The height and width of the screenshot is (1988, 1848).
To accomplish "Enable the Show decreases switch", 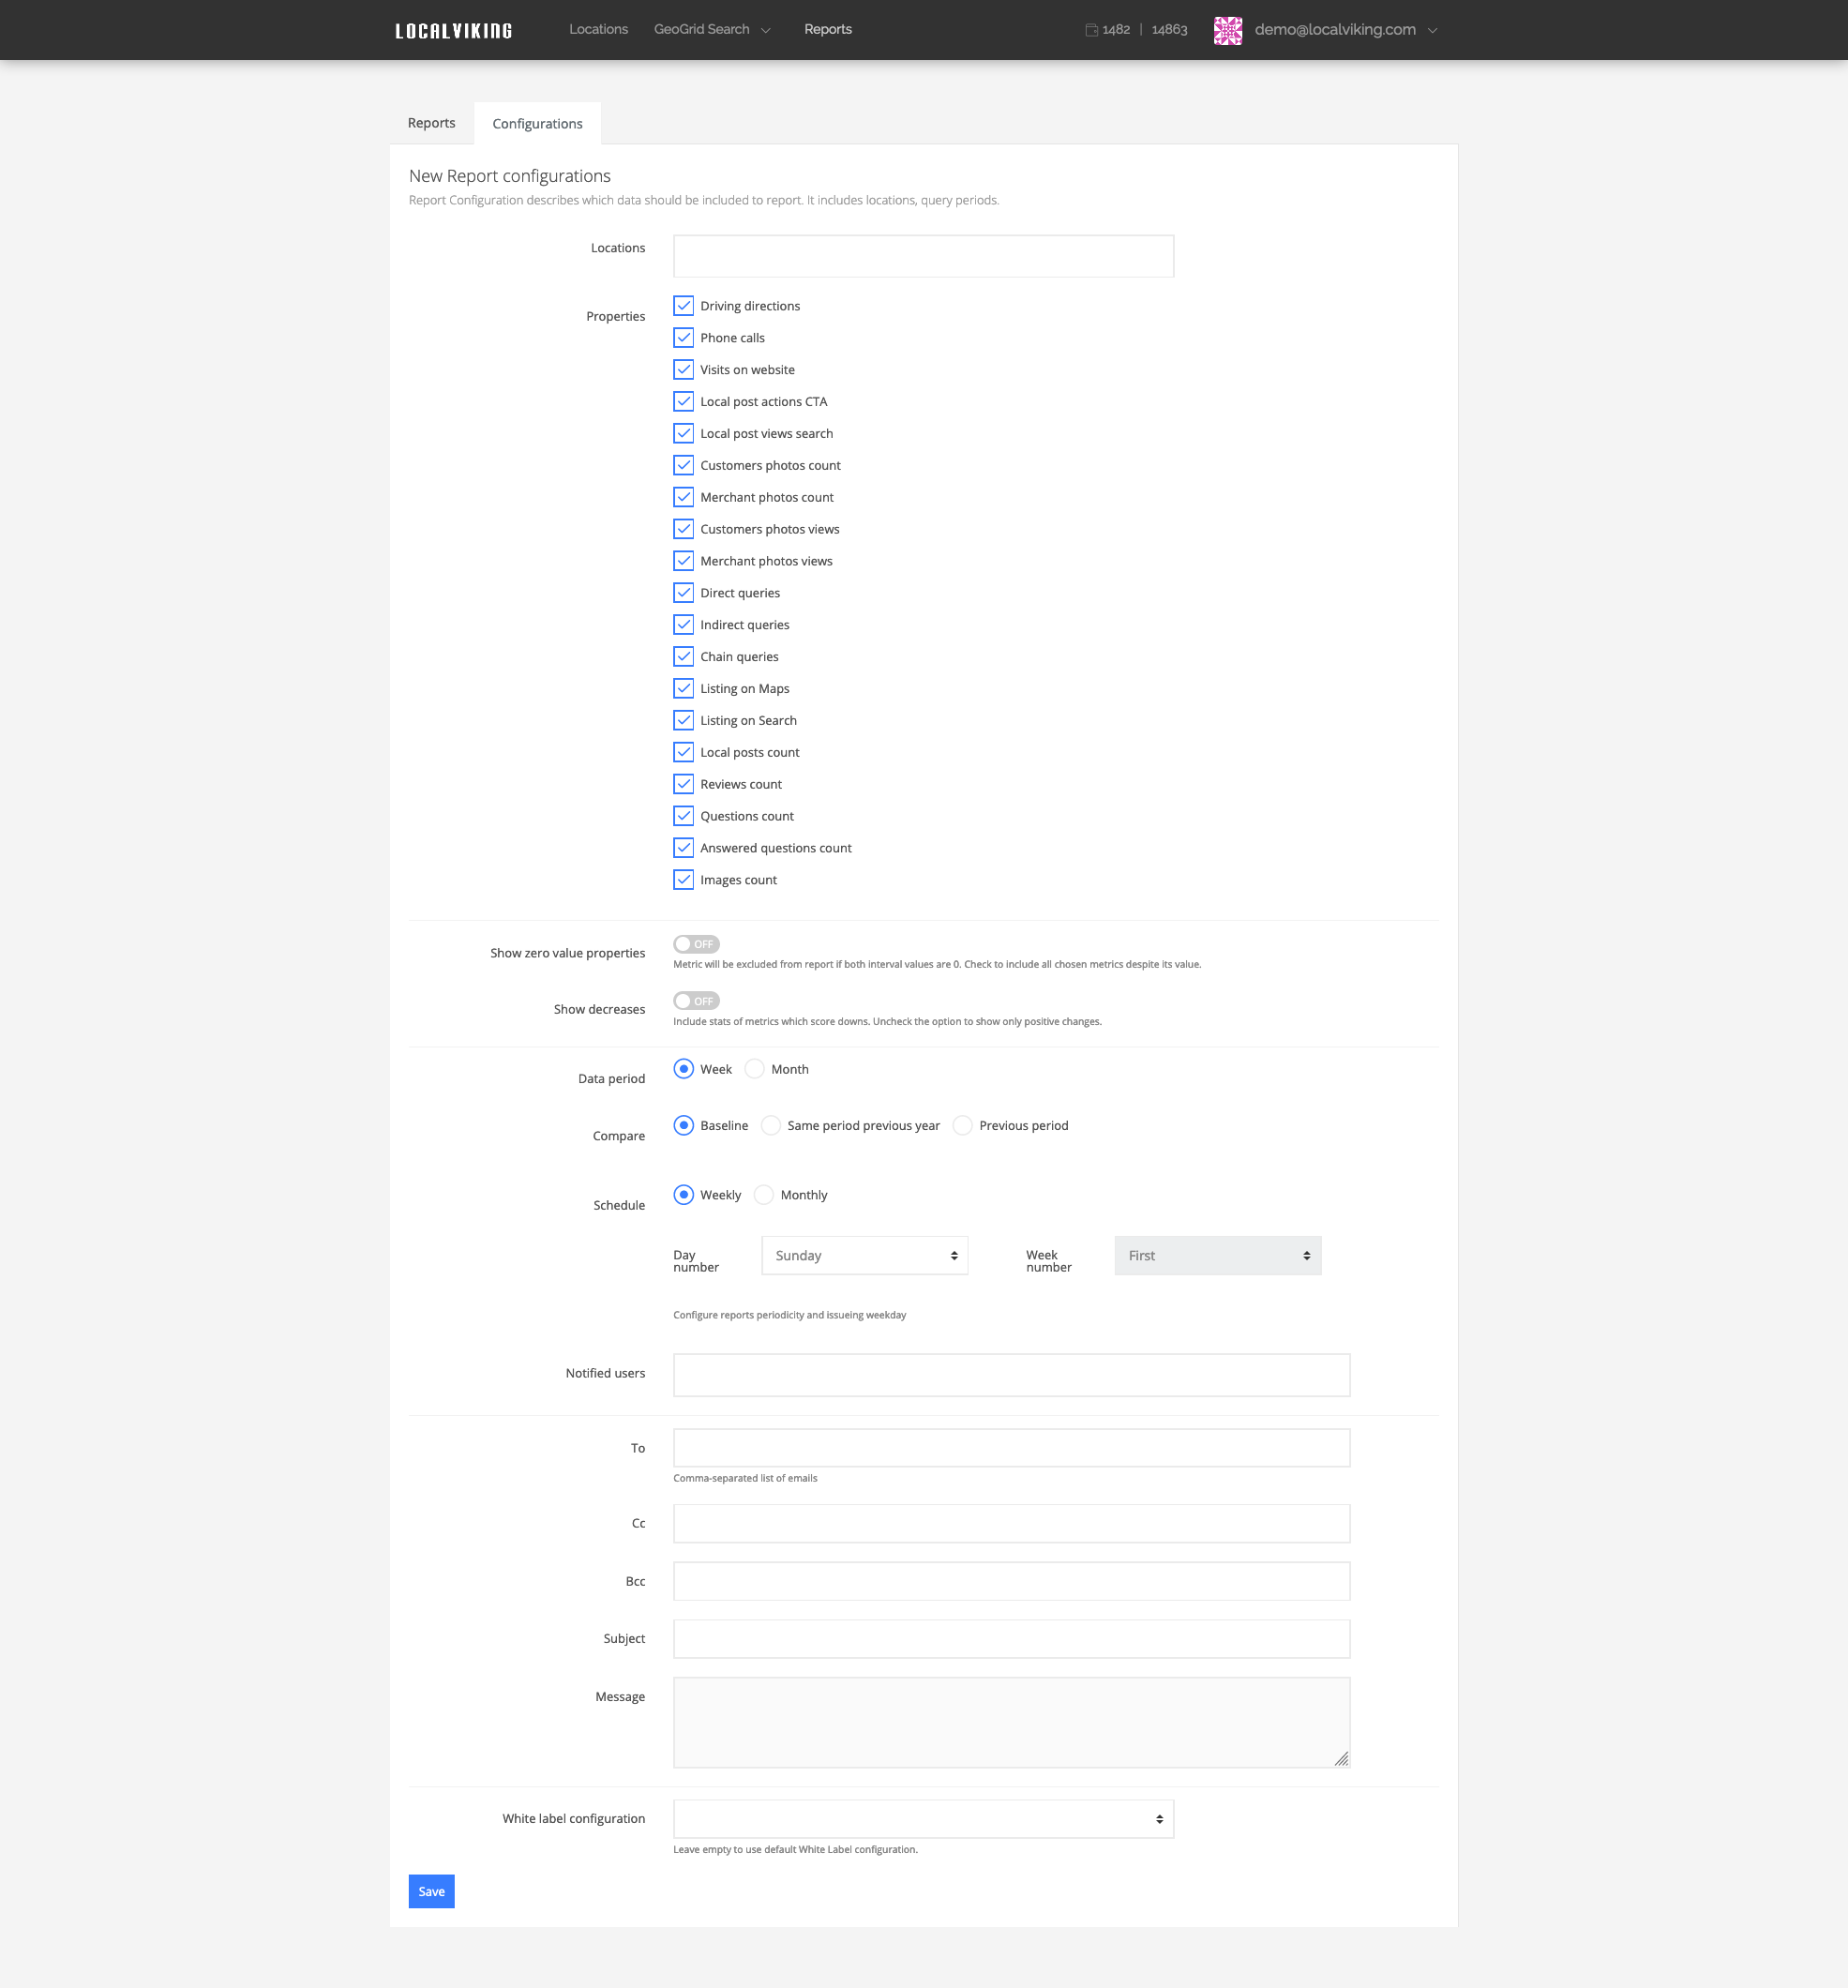I will (x=696, y=1001).
